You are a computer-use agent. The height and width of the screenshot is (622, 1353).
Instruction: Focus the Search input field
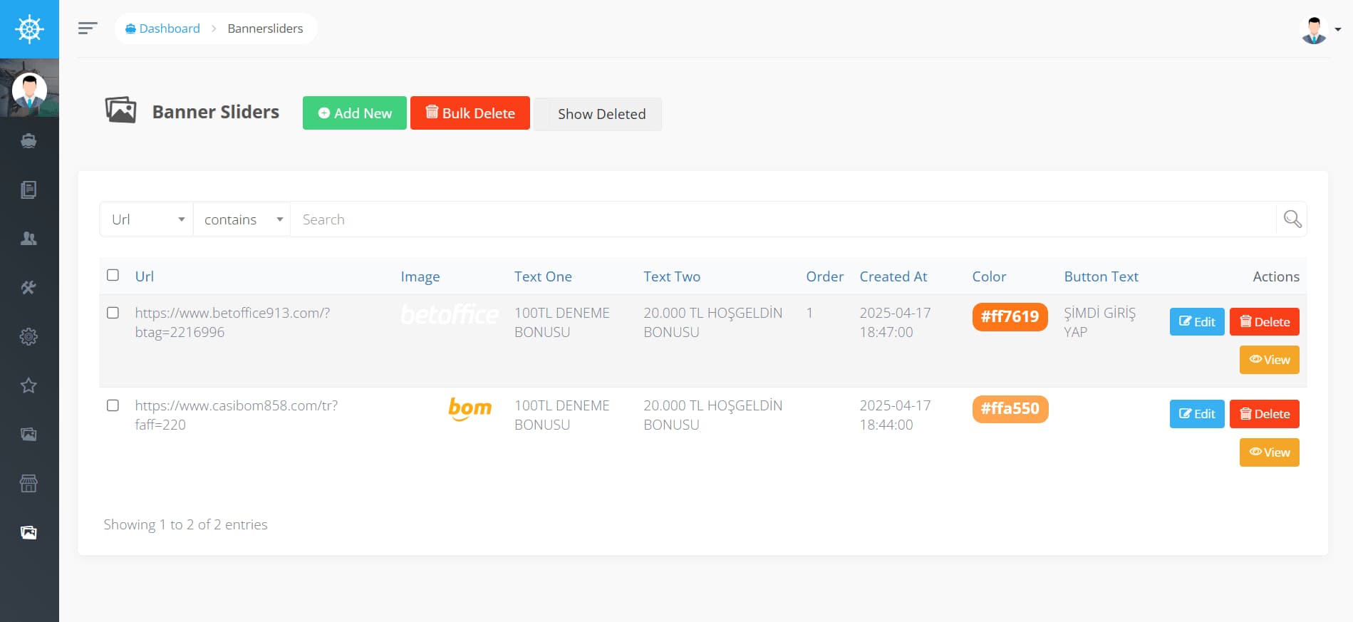(782, 219)
